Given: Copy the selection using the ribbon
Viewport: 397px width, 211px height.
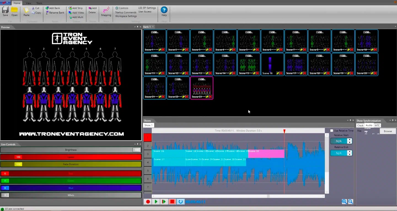Looking at the screenshot, I should tap(36, 13).
